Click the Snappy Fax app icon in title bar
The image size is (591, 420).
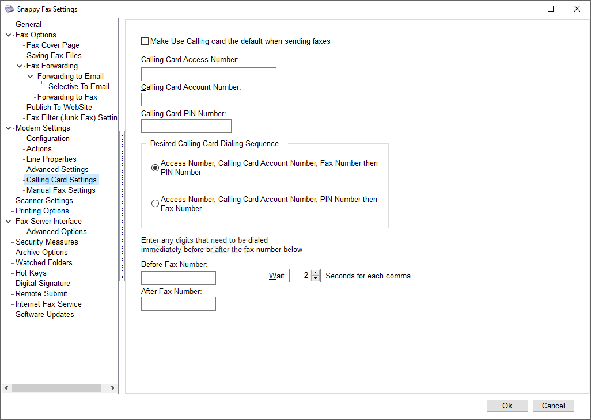click(x=9, y=9)
